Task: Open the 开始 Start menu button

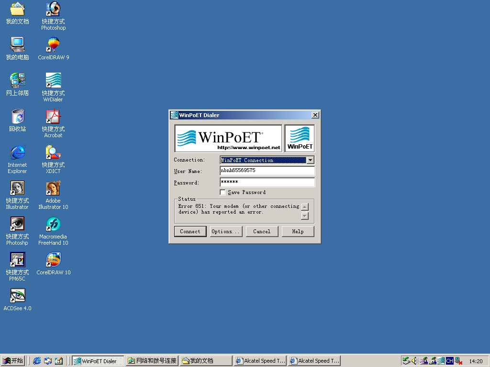Action: [13, 361]
